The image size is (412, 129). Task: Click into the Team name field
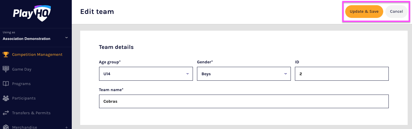click(x=244, y=102)
